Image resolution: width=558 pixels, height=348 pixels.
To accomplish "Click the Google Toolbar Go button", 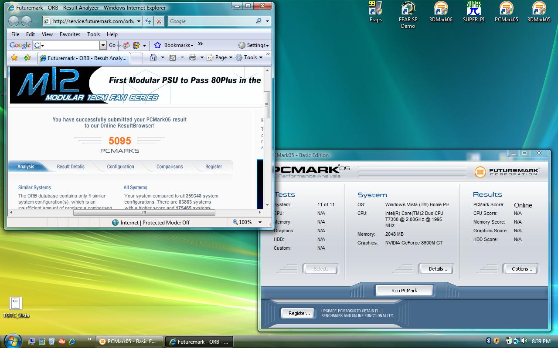I will pos(112,45).
